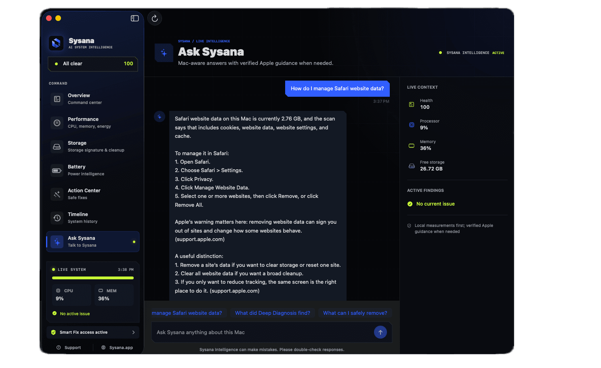Screen dimensions: 601x368
Task: Click the 3:37 PM message timestamp
Action: click(x=381, y=102)
